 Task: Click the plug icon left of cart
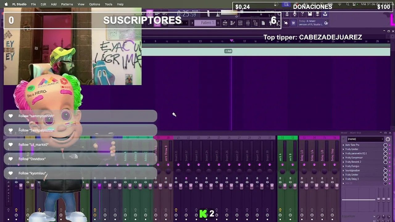pos(286,23)
